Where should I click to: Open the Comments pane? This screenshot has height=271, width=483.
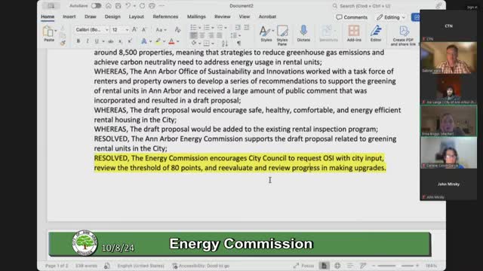pos(352,17)
